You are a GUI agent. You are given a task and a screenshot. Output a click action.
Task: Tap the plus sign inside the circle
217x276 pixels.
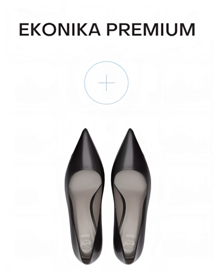[106, 83]
